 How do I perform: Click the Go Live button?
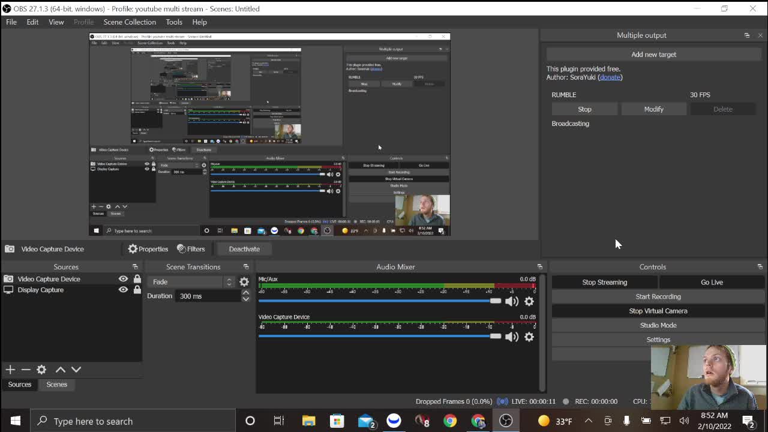tap(712, 282)
